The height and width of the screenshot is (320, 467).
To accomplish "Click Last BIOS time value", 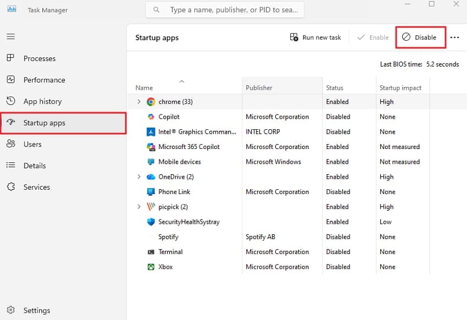I will (443, 64).
